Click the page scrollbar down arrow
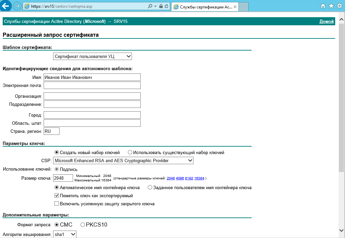Viewport: 345px width, 238px height. coord(342,230)
